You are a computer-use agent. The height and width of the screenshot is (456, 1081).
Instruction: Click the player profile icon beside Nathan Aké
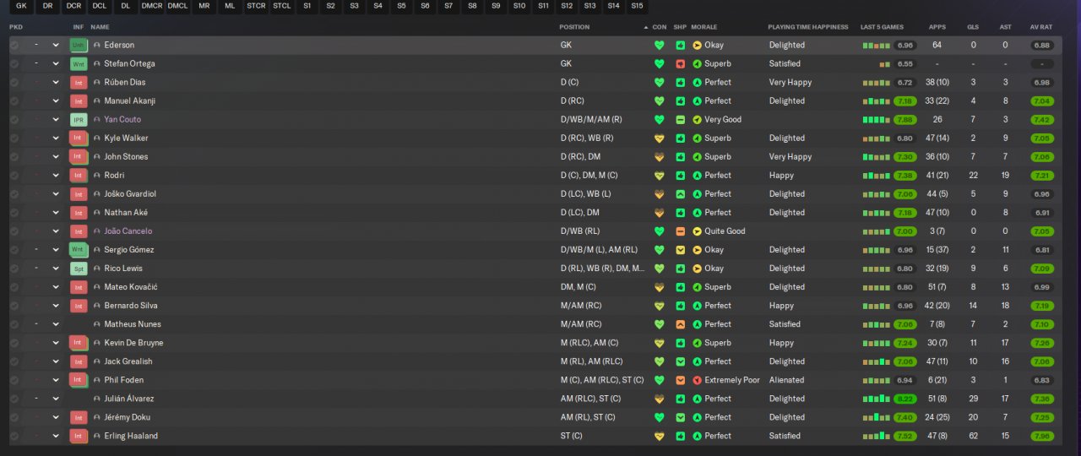click(96, 213)
